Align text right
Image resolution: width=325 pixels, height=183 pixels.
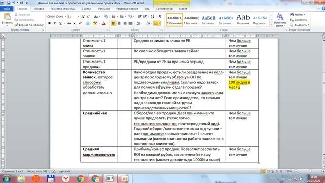125,23
